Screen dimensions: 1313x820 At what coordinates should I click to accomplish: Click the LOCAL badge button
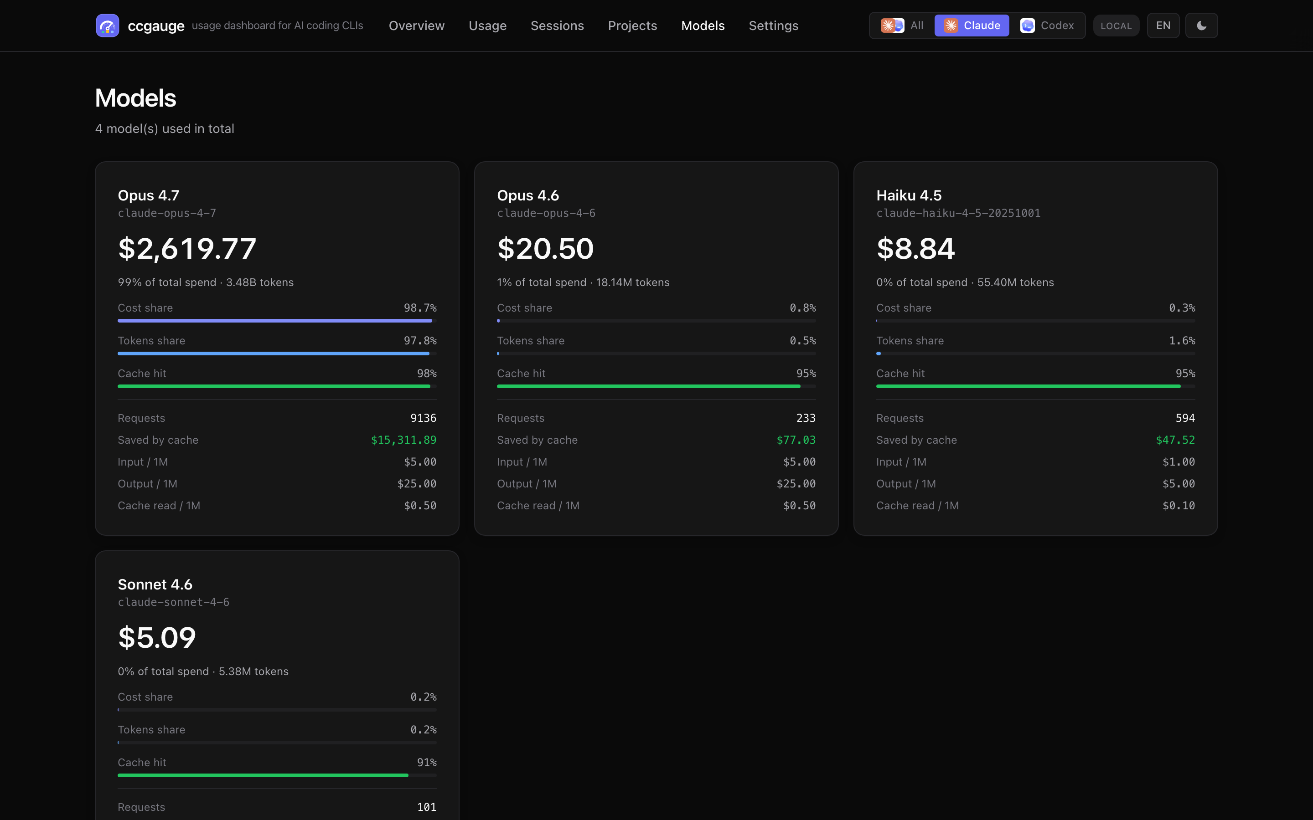click(x=1116, y=26)
